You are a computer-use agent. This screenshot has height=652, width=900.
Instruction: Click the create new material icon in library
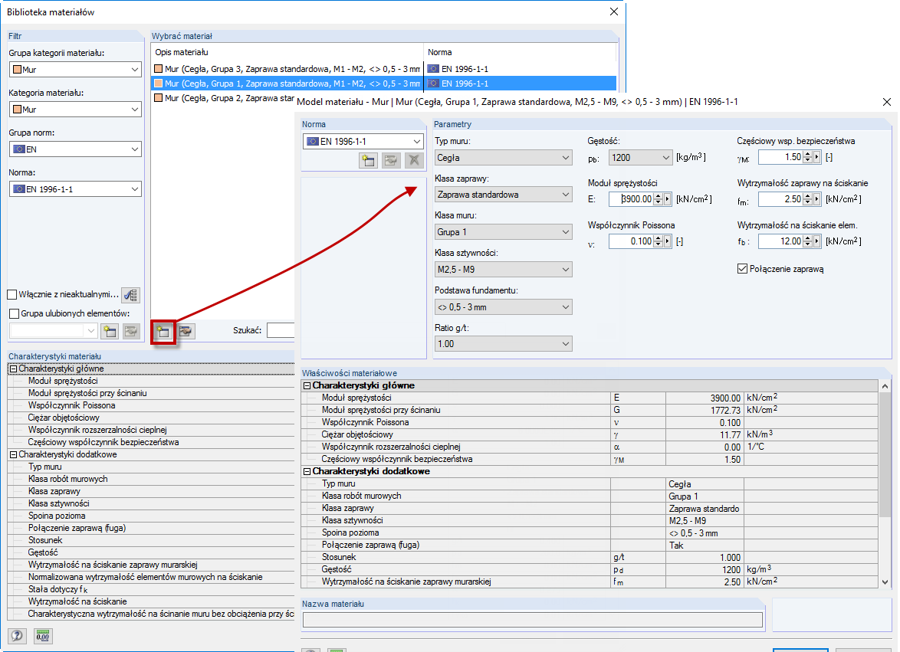163,332
